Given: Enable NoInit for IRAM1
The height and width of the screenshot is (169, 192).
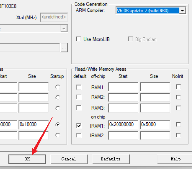Looking at the screenshot, I should [x=178, y=125].
